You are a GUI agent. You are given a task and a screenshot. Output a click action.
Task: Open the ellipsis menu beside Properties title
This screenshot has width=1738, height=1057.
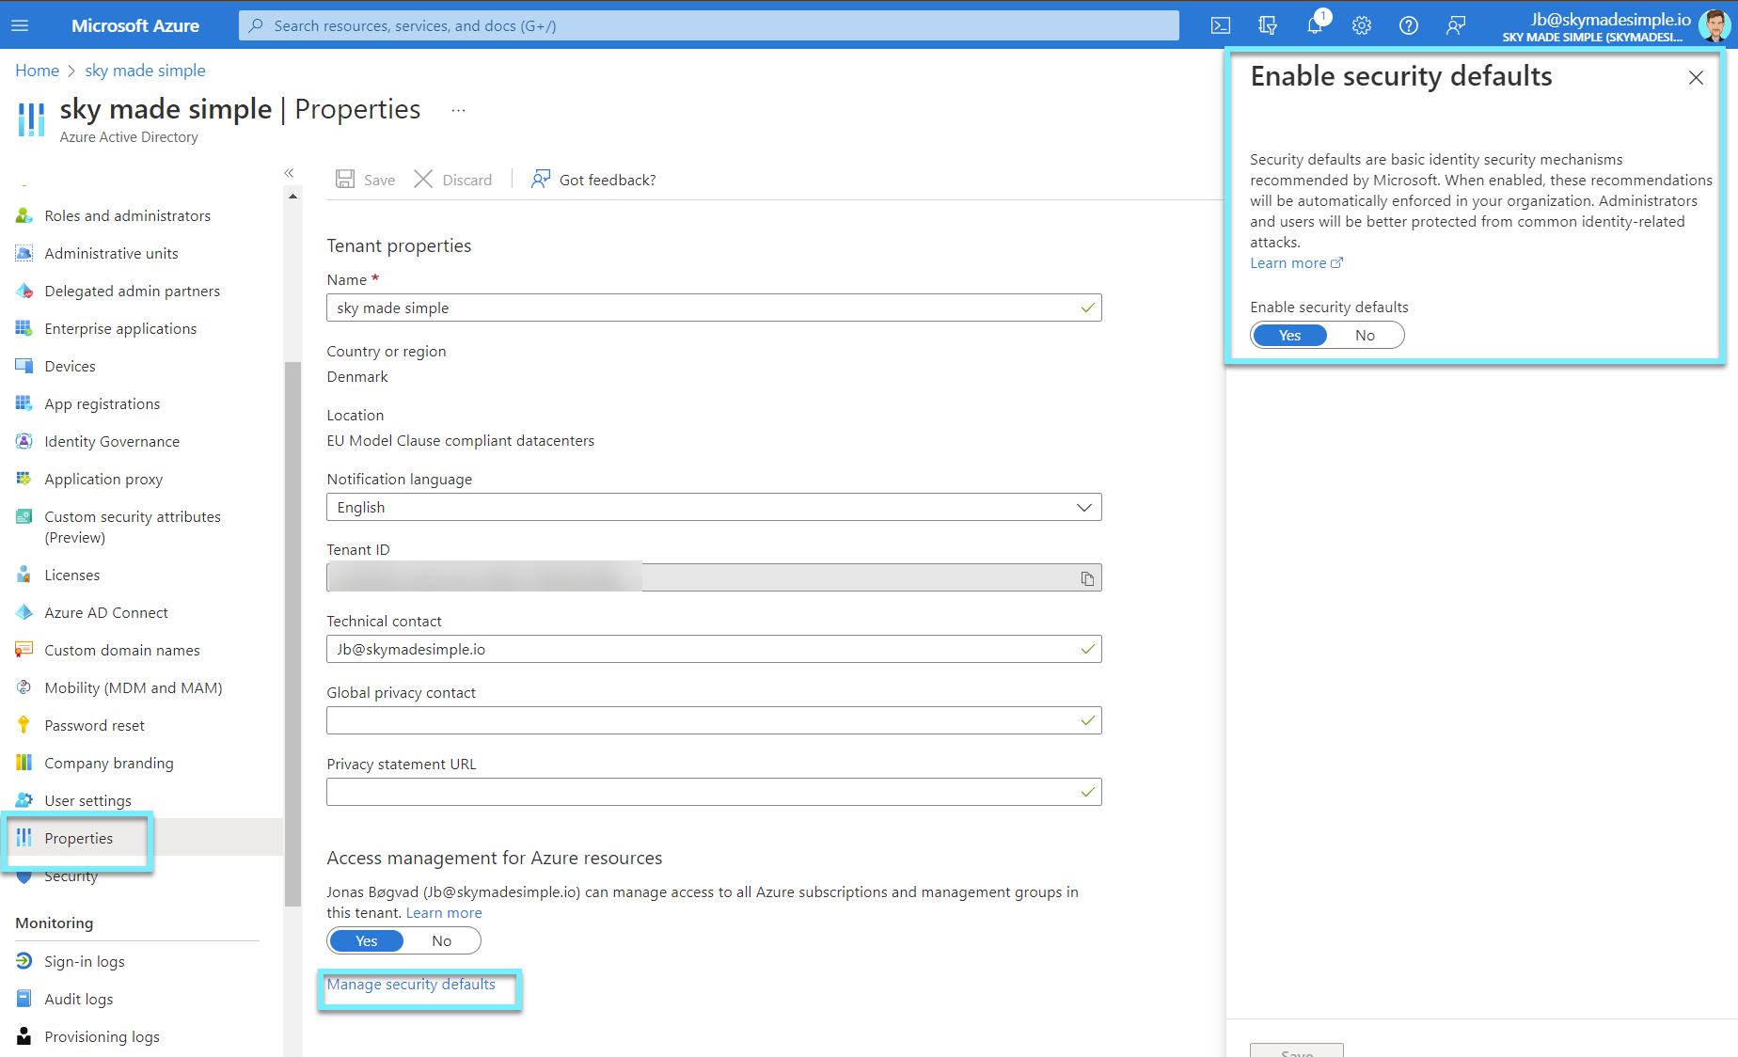(x=458, y=110)
